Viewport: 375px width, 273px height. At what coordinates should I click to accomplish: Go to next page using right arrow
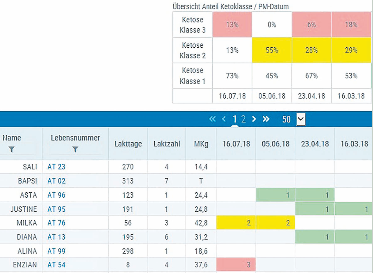point(254,119)
